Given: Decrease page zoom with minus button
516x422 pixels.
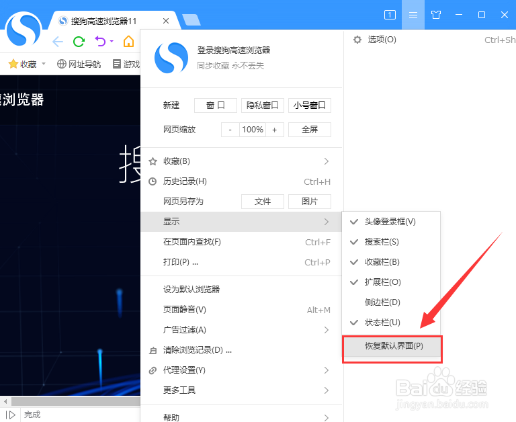Looking at the screenshot, I should point(230,130).
